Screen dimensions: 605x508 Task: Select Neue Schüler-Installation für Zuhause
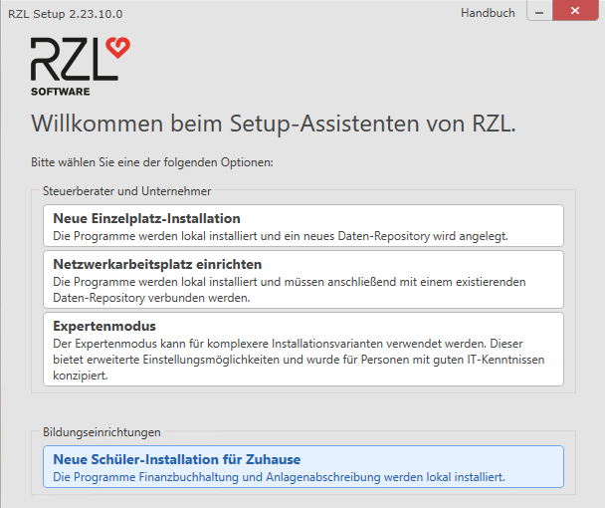coord(176,459)
